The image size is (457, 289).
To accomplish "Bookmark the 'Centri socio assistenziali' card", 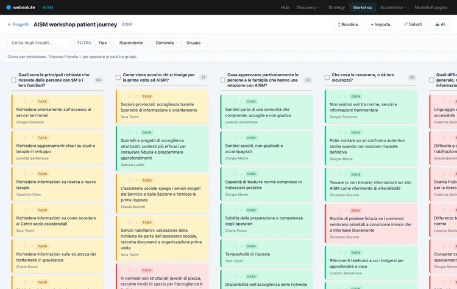I will 26,210.
